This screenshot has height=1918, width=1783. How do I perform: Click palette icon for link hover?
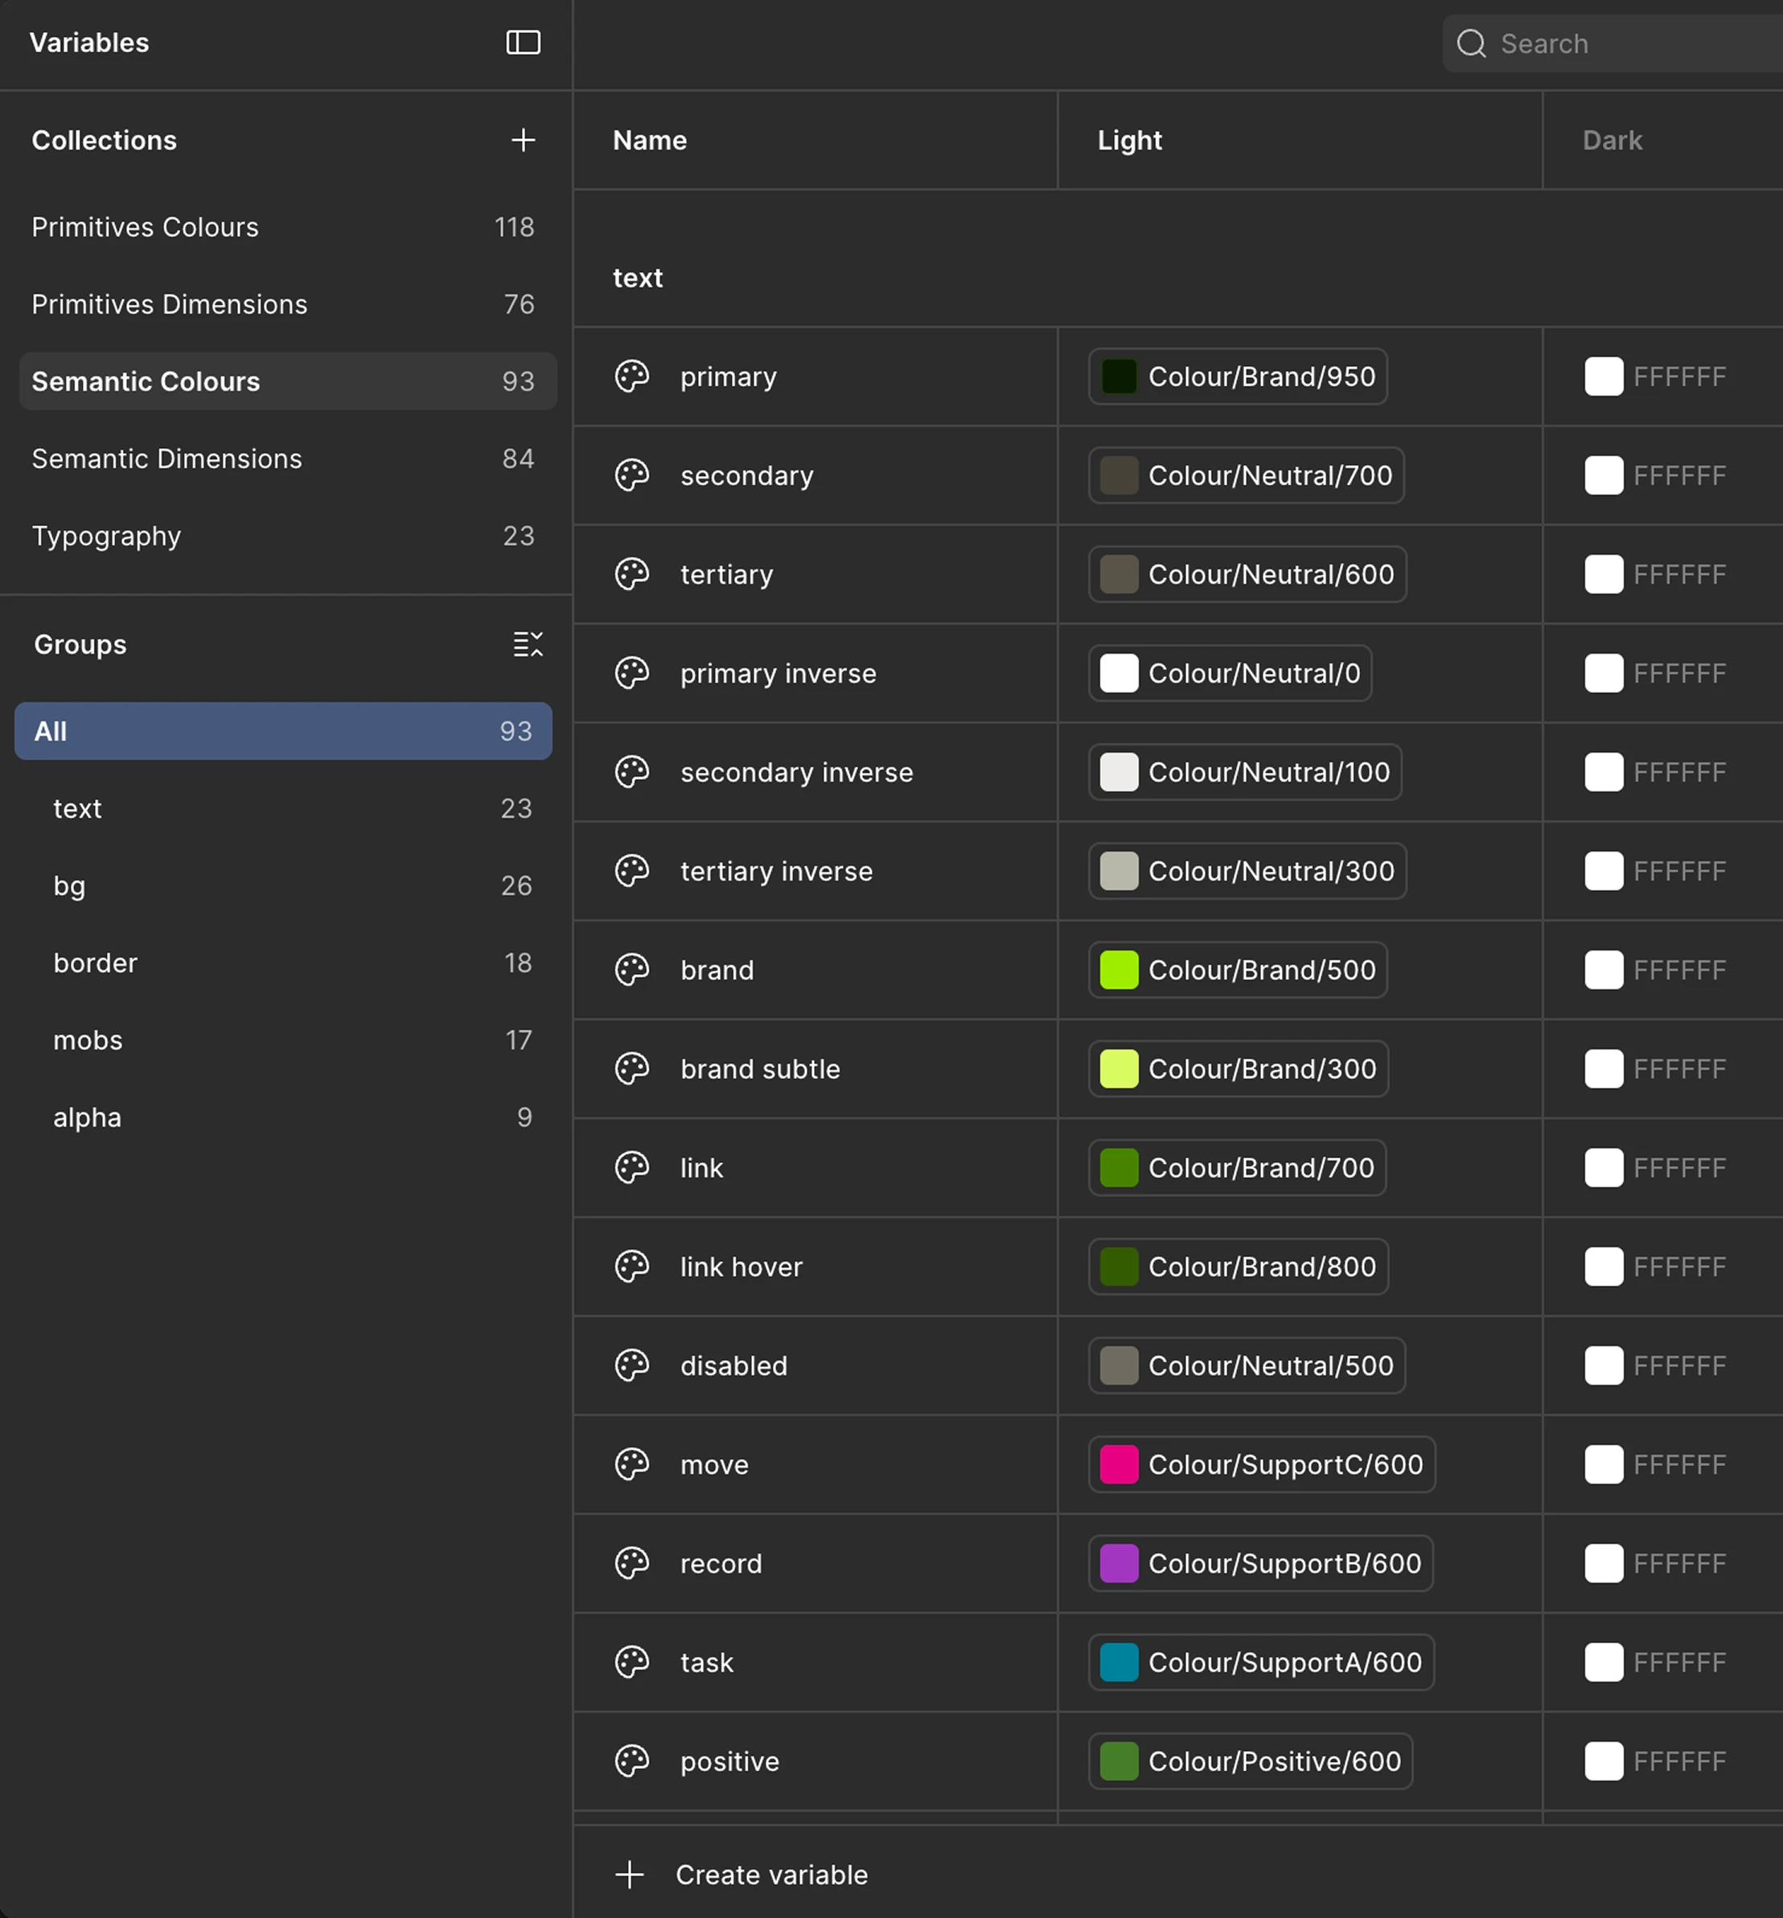click(632, 1267)
